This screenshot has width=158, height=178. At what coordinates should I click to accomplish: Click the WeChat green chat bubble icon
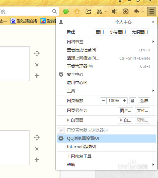pos(66,12)
